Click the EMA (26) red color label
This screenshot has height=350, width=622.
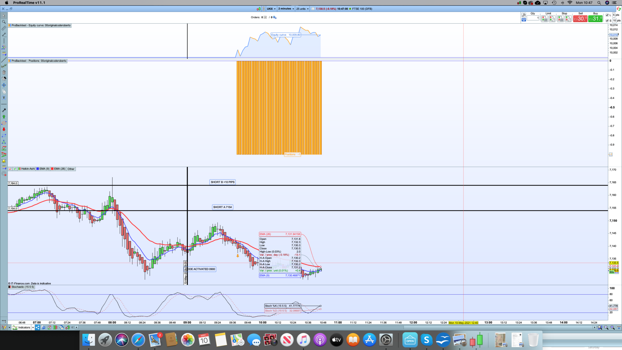tap(58, 169)
